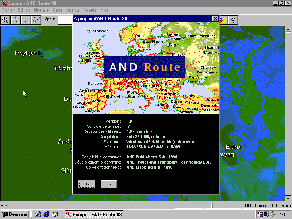Image resolution: width=292 pixels, height=219 pixels.
Task: Click AND Travel and Transport Technology B.V. text
Action: coord(169,162)
